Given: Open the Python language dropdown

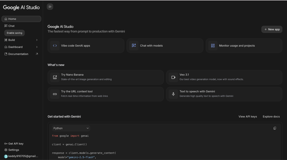Looking at the screenshot, I should (x=71, y=128).
